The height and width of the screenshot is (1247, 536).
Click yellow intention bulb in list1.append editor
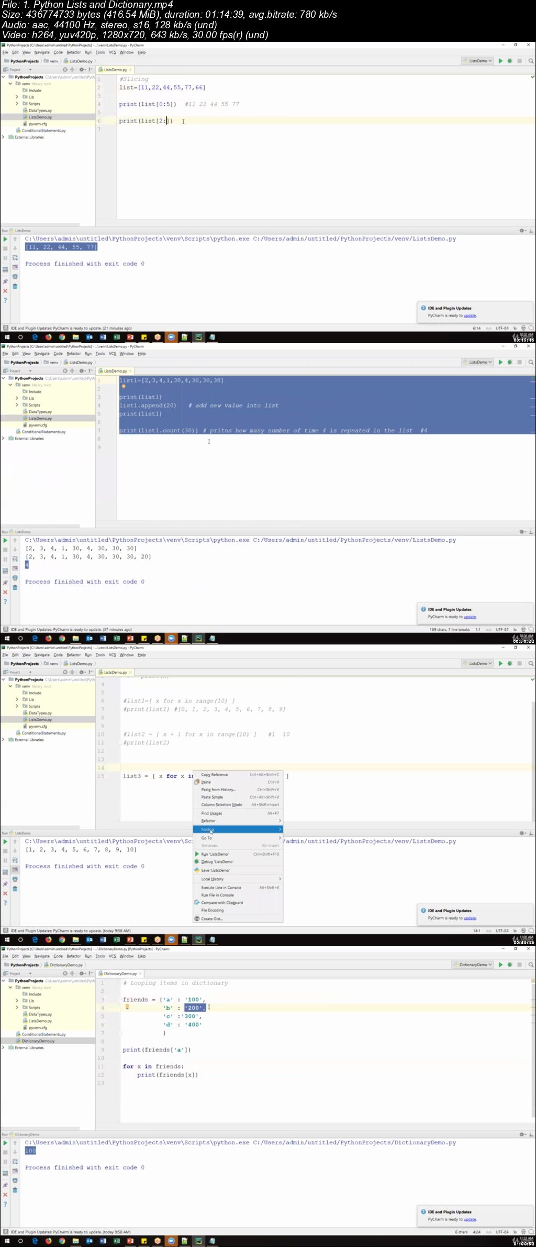124,386
